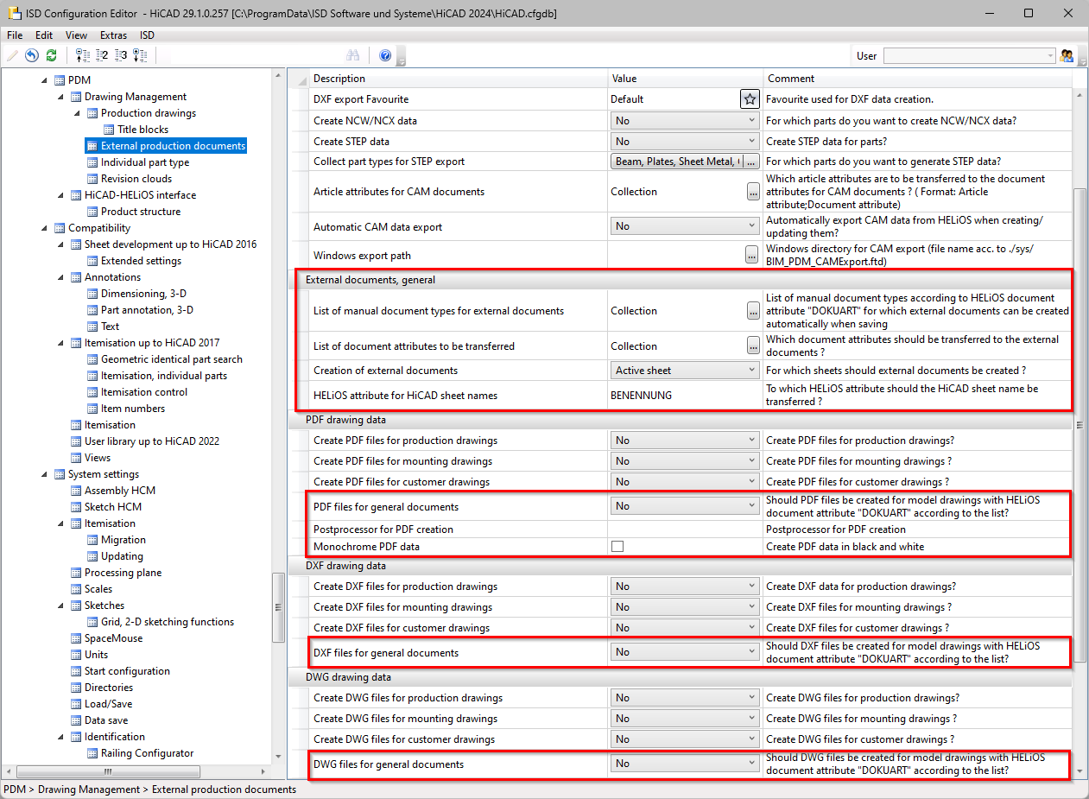Screen dimensions: 1089x799
Task: Click the Directories node icon
Action: tap(76, 688)
